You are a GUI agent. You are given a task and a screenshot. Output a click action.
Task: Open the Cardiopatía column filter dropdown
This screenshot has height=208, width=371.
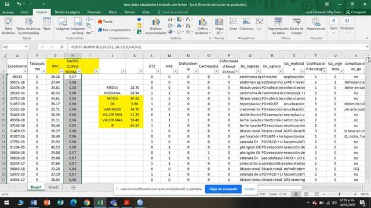point(216,71)
